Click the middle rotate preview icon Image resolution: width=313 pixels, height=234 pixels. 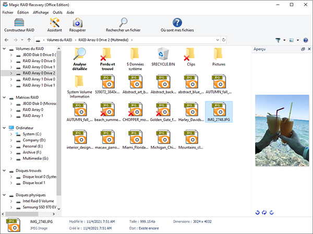264,213
